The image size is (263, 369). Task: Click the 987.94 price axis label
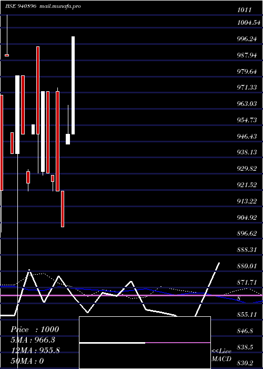coord(247,55)
